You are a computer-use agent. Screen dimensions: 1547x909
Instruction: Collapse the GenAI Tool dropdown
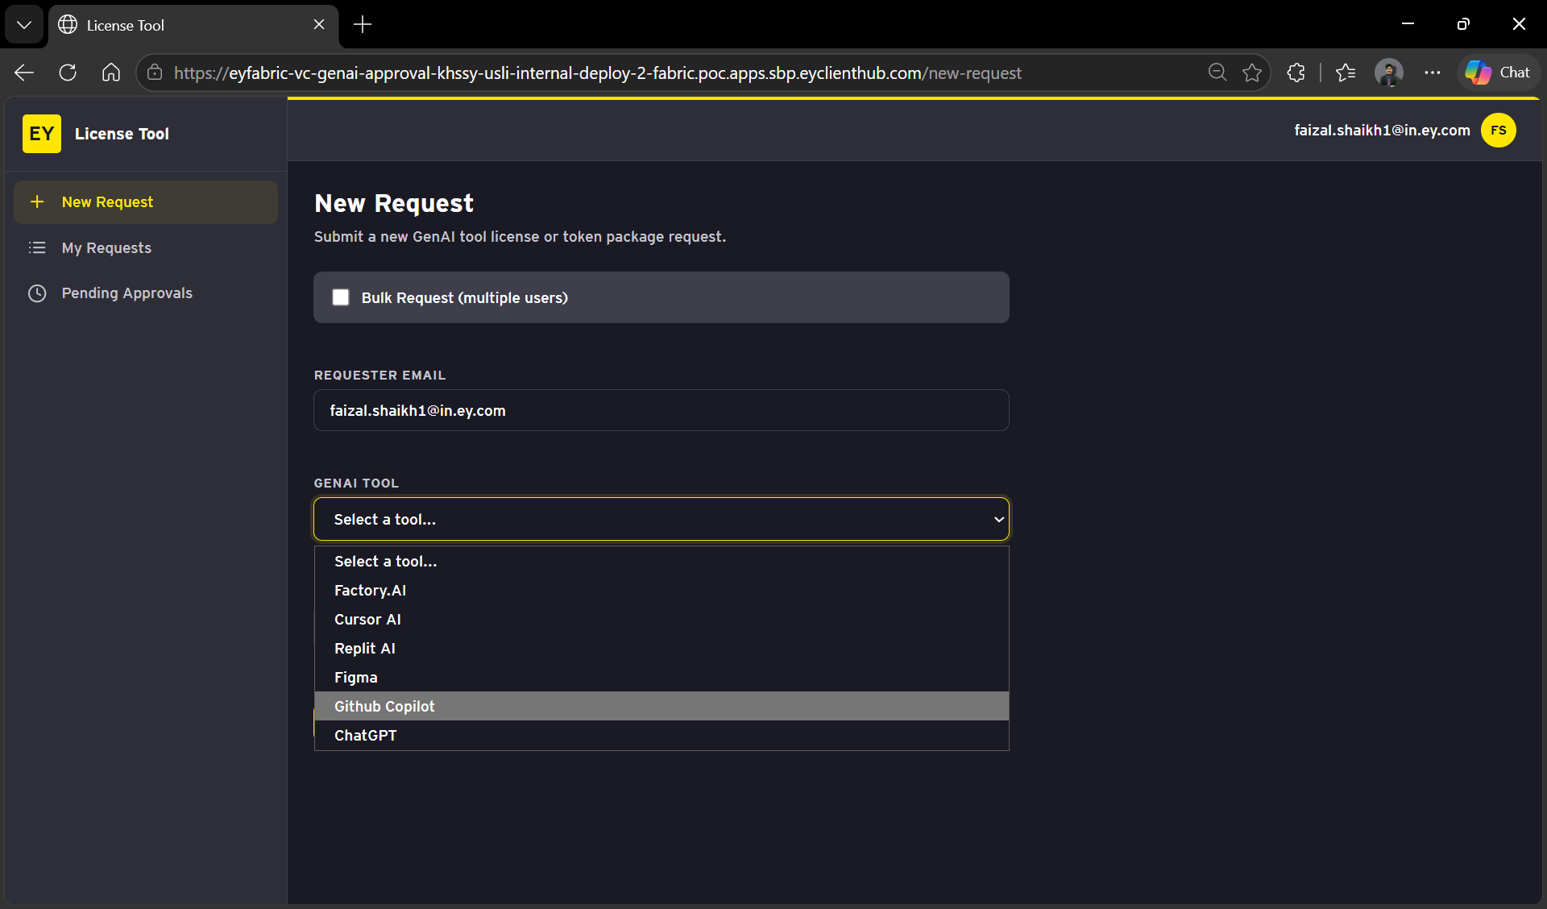point(662,520)
